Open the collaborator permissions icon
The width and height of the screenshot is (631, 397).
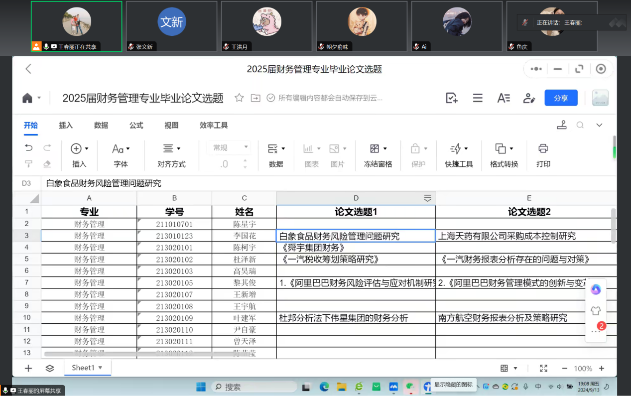pyautogui.click(x=529, y=98)
